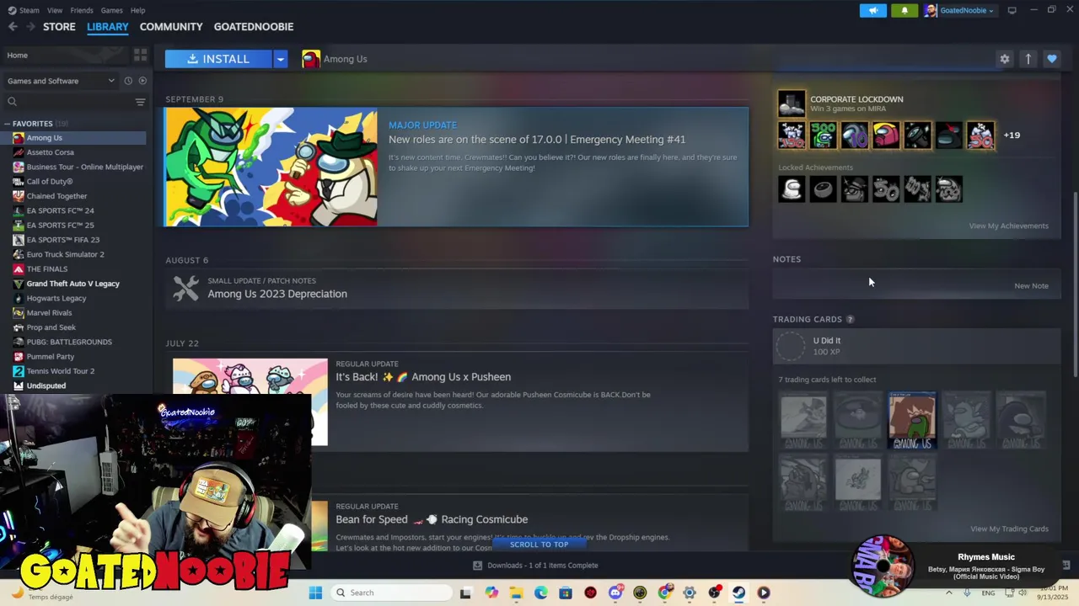Viewport: 1079px width, 606px height.
Task: Open the STORE tab
Action: [x=59, y=27]
